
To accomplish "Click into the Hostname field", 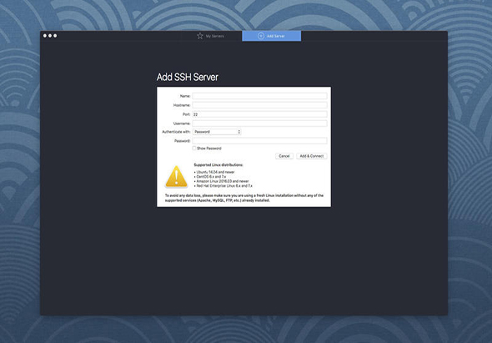I will [x=260, y=105].
